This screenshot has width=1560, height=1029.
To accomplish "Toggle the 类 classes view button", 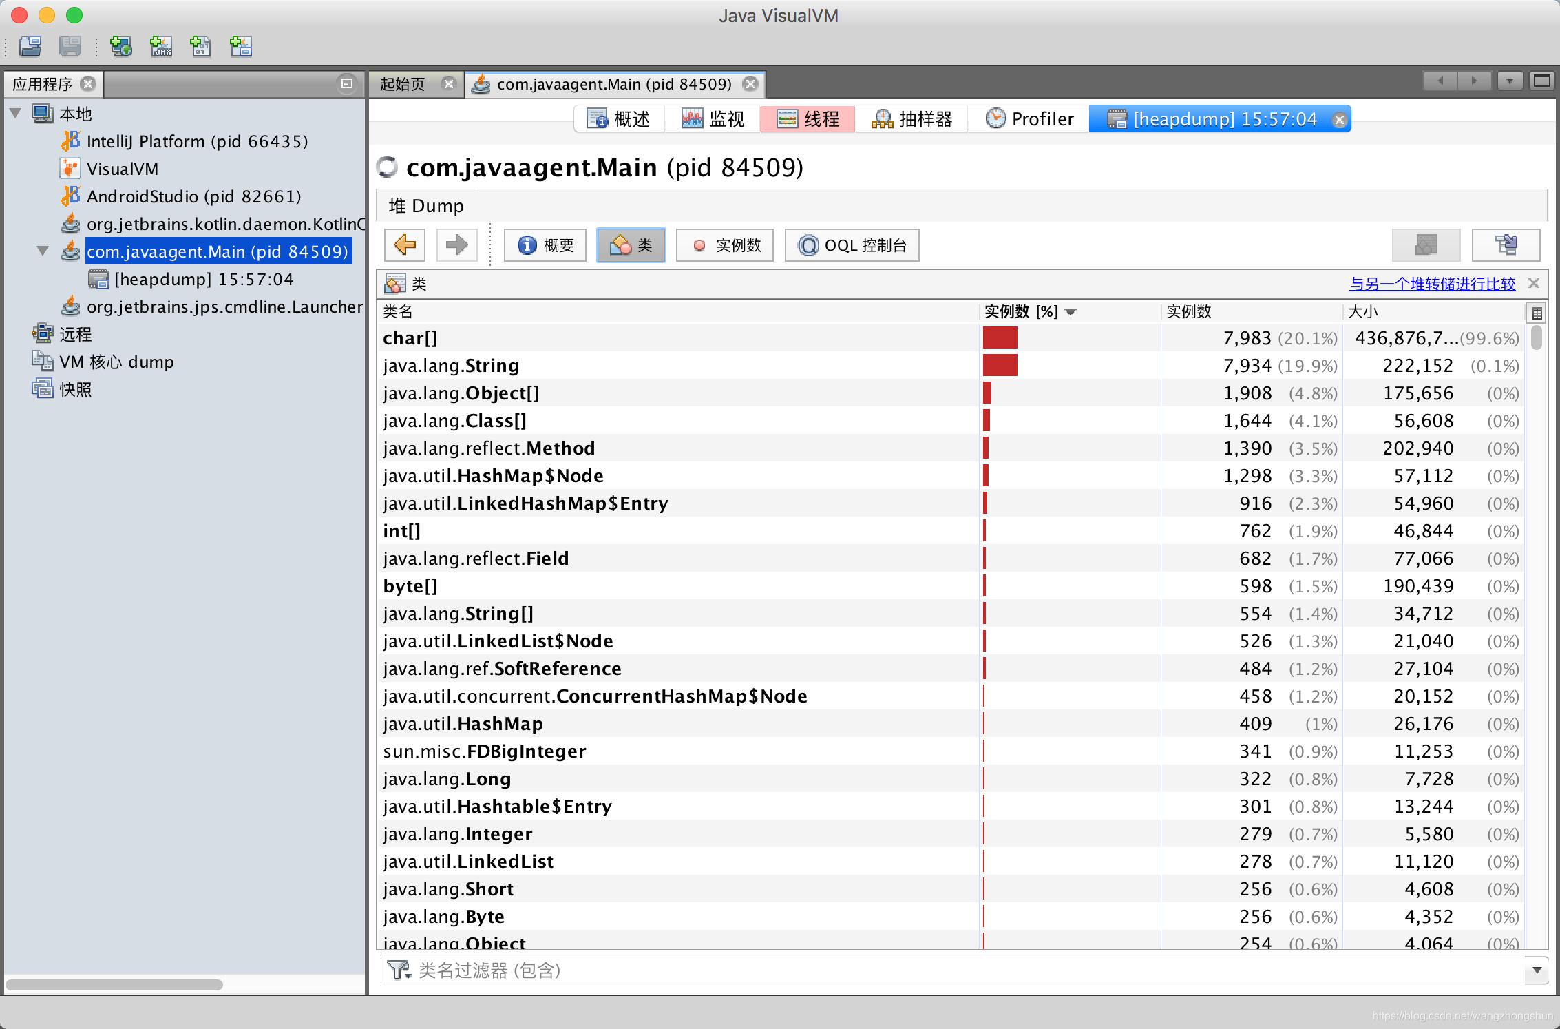I will 631,245.
